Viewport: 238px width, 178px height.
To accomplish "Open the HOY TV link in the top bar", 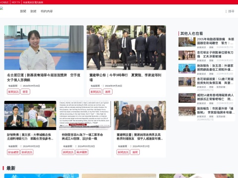I will (x=16, y=2).
